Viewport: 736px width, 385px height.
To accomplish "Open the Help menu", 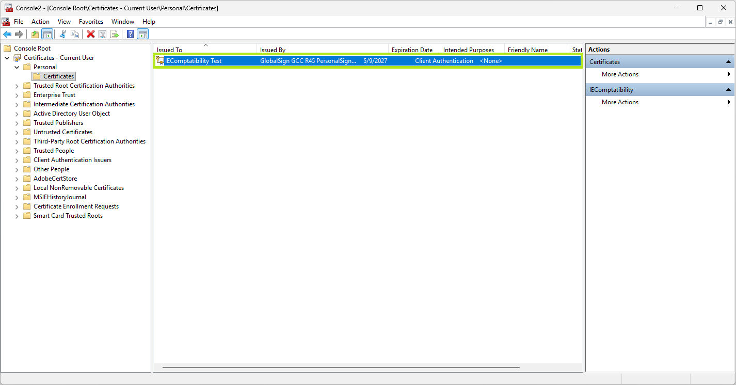I will point(149,22).
